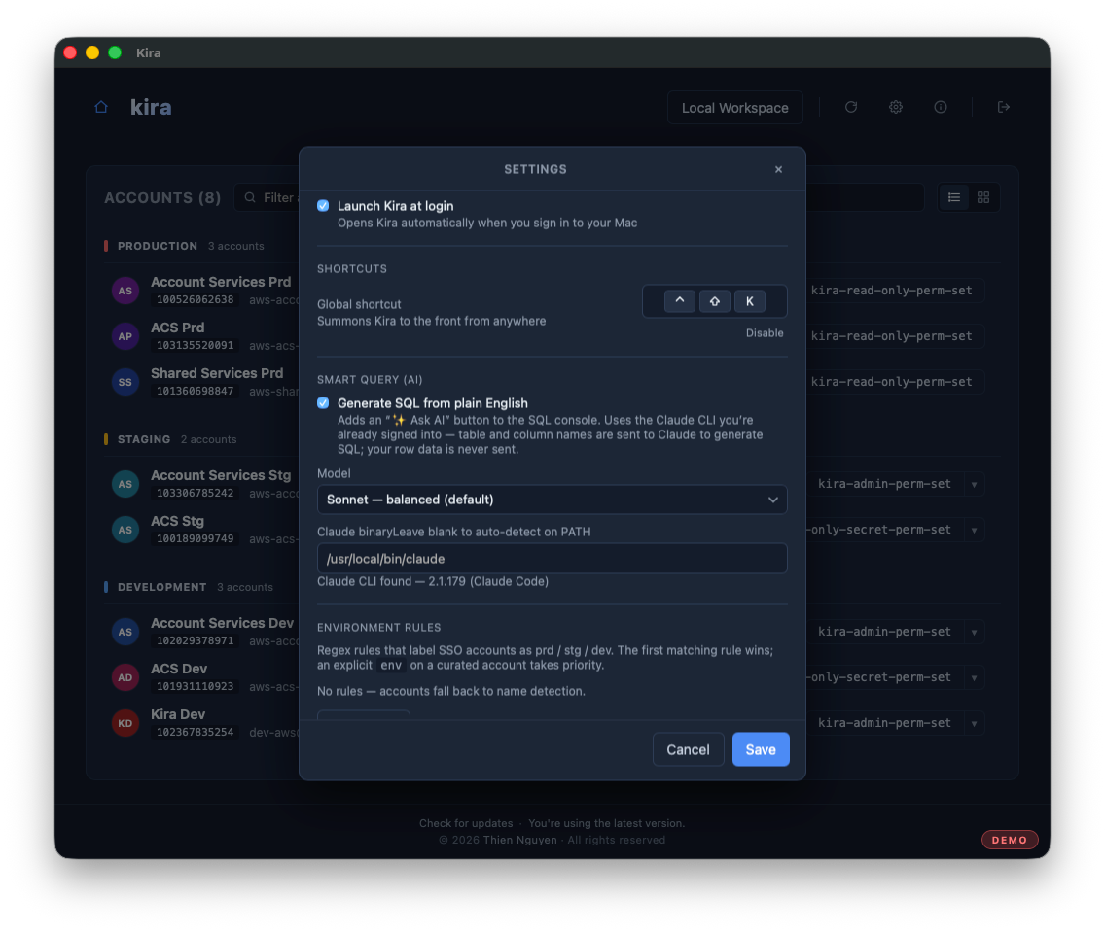Switch accounts to list view

(x=954, y=198)
